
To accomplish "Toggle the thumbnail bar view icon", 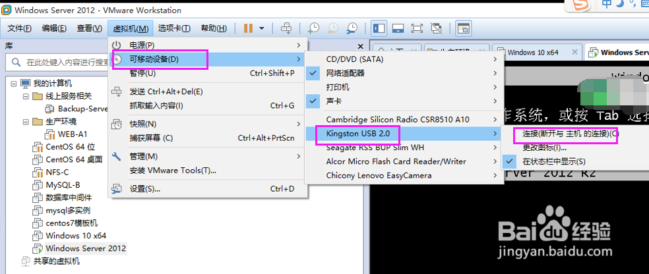I will (x=398, y=28).
